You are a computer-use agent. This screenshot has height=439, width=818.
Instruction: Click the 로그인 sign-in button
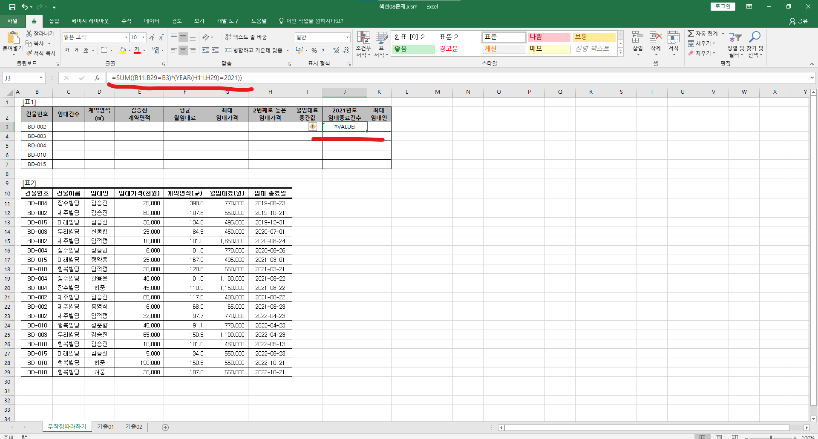pyautogui.click(x=723, y=6)
